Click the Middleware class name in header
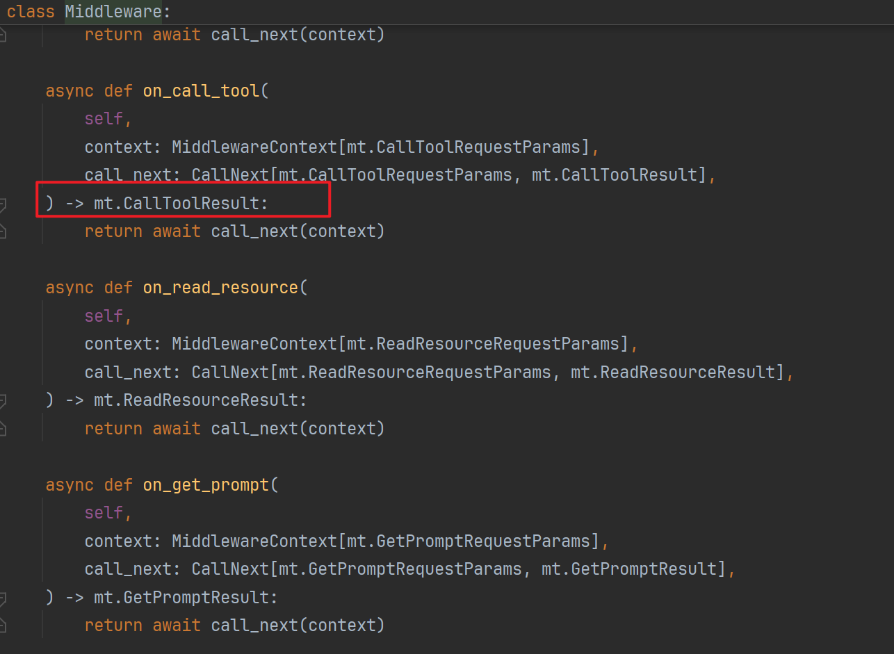The height and width of the screenshot is (654, 894). pyautogui.click(x=113, y=12)
